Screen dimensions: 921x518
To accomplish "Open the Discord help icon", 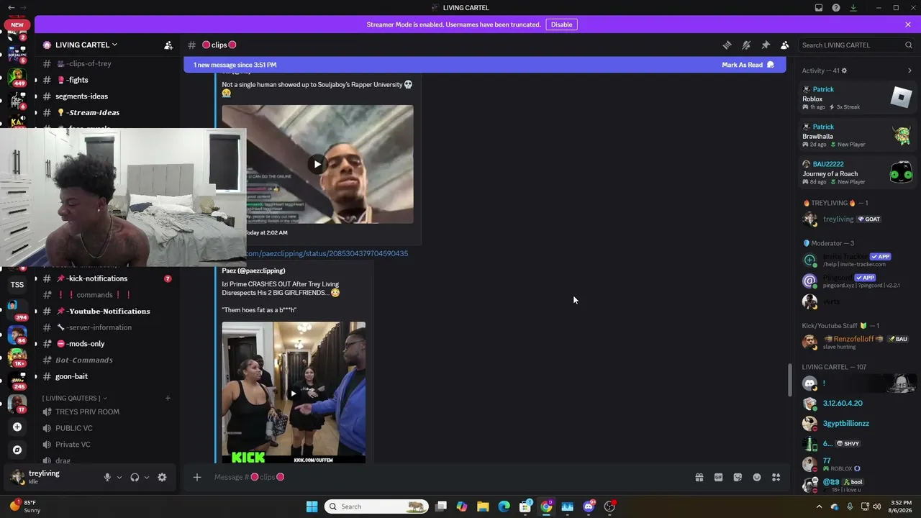I will click(836, 8).
